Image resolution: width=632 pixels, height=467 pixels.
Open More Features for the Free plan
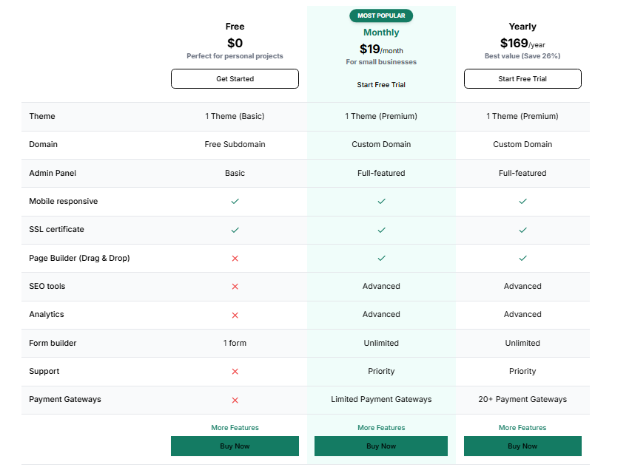click(x=235, y=427)
